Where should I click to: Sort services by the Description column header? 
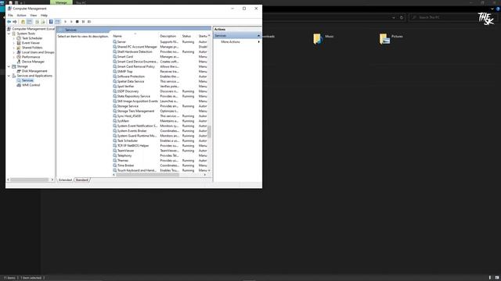169,36
